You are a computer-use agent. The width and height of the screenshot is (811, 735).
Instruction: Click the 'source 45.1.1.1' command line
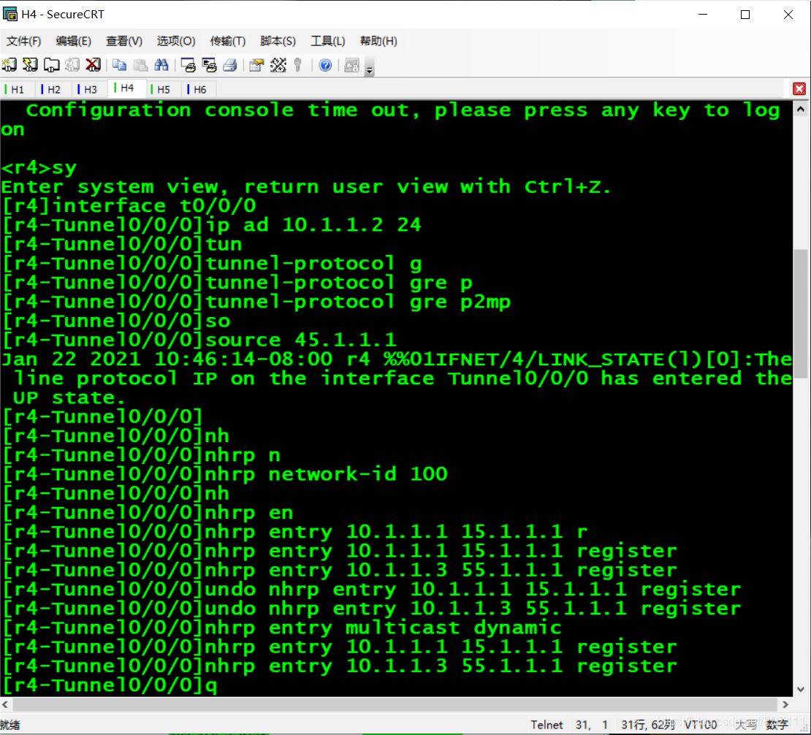click(x=199, y=340)
